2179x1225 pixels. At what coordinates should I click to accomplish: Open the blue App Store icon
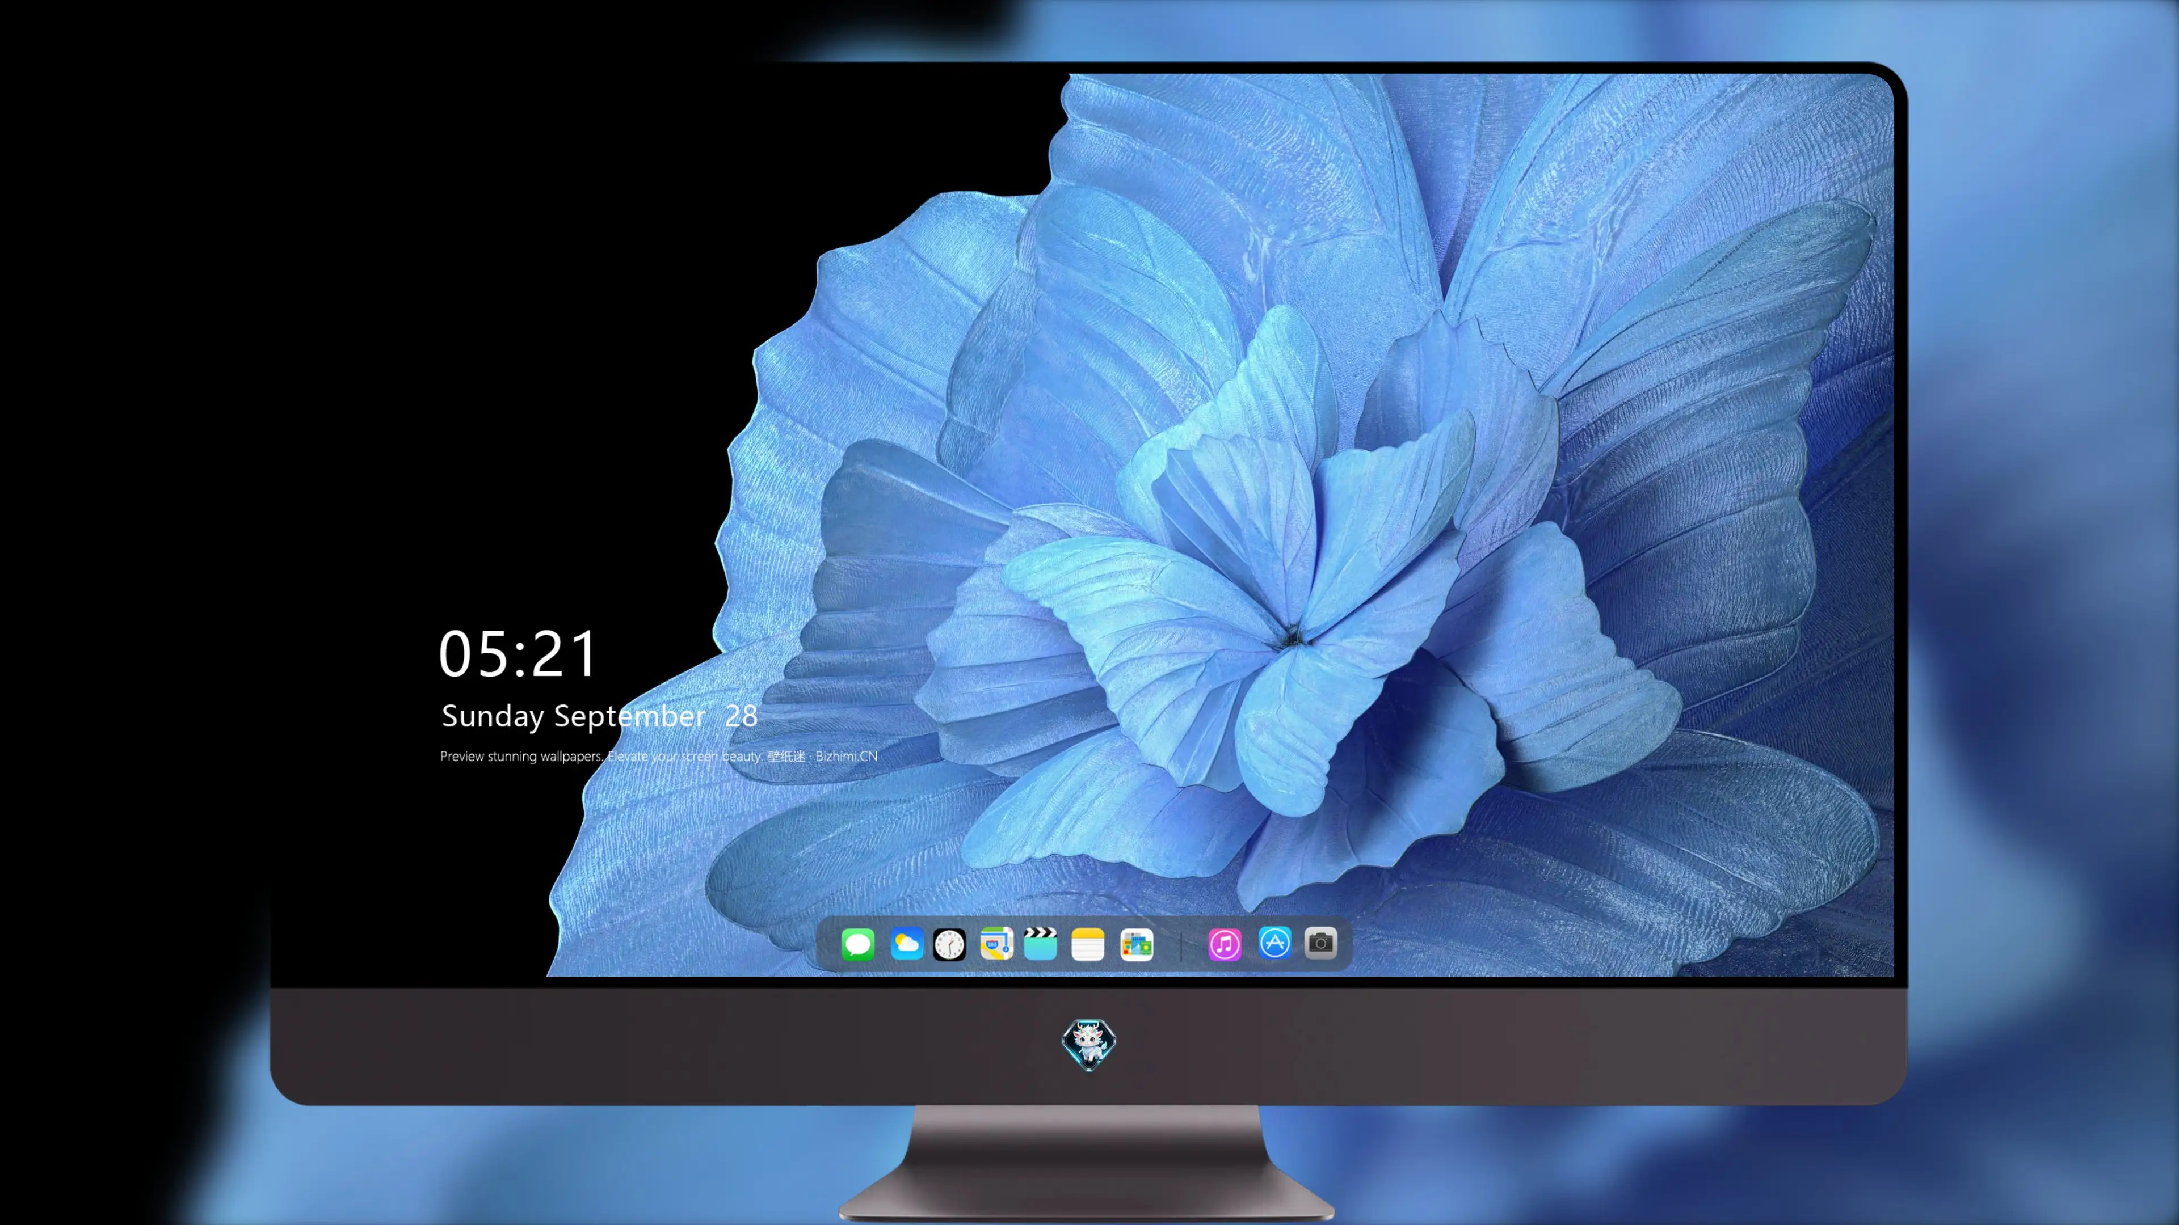[x=1274, y=943]
